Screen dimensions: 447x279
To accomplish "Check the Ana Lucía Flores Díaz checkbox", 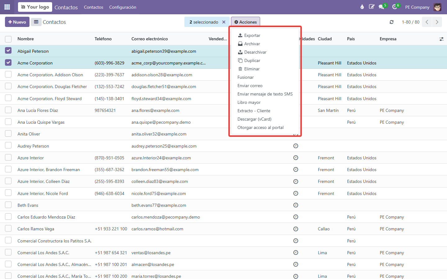I will point(8,110).
